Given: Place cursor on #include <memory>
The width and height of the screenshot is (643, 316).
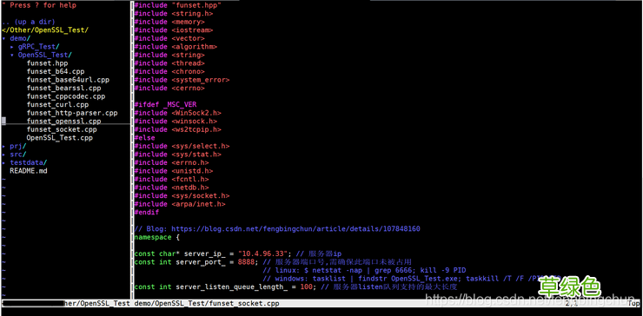Looking at the screenshot, I should click(169, 22).
